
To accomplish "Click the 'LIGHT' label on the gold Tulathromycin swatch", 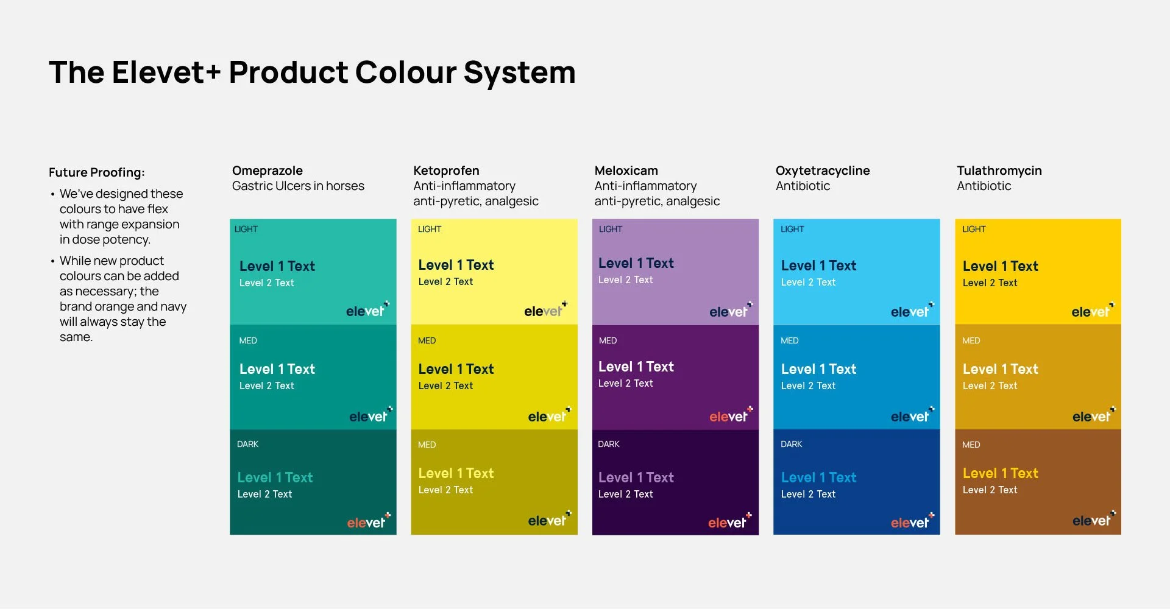I will [x=974, y=229].
